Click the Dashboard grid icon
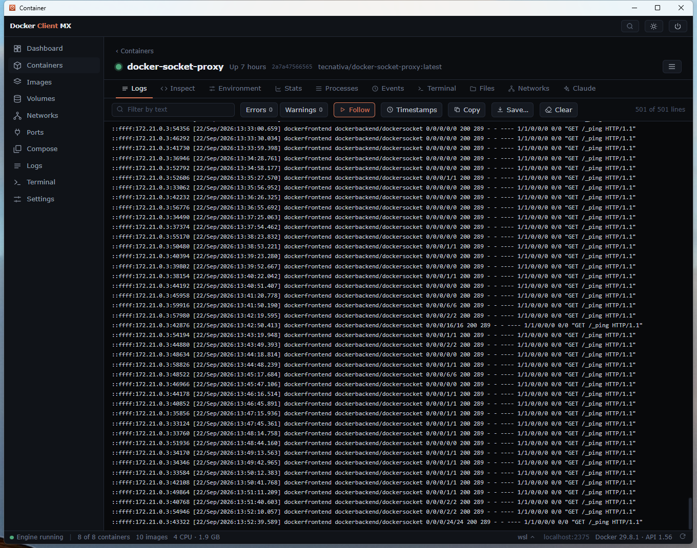The height and width of the screenshot is (548, 697). [17, 48]
